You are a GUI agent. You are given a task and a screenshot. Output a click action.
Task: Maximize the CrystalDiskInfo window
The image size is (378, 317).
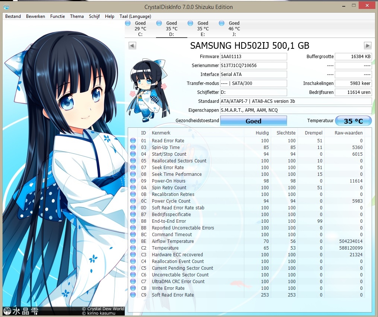(354, 5)
